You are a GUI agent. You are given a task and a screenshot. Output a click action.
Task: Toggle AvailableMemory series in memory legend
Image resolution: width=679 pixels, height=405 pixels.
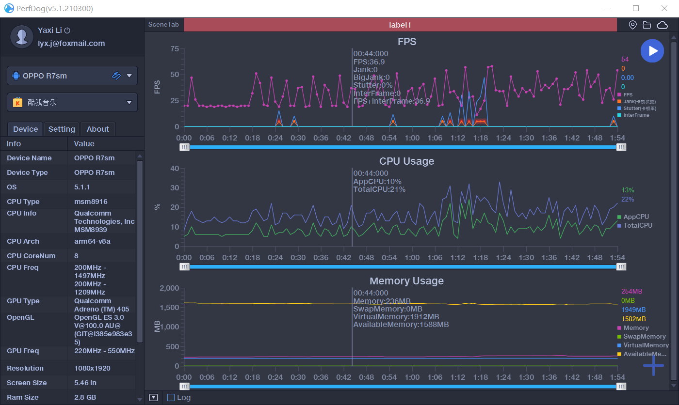[x=643, y=354]
